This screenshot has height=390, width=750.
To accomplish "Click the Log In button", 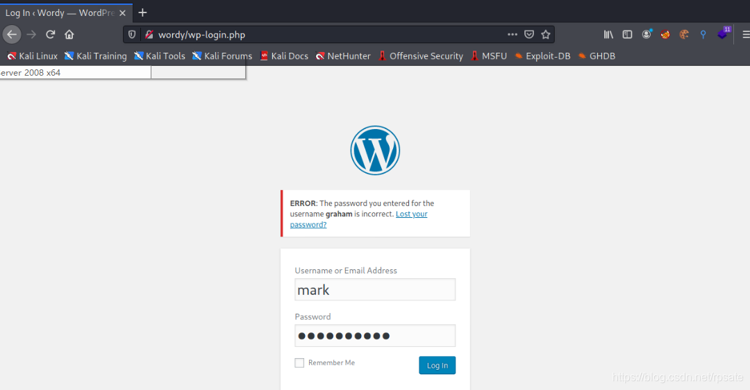I will click(437, 365).
